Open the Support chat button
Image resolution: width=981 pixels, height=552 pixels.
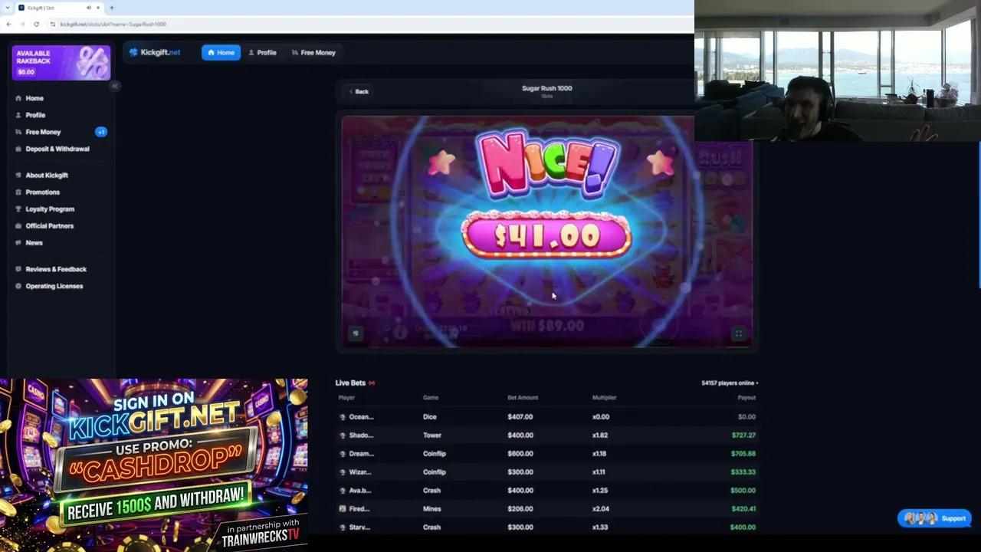935,518
